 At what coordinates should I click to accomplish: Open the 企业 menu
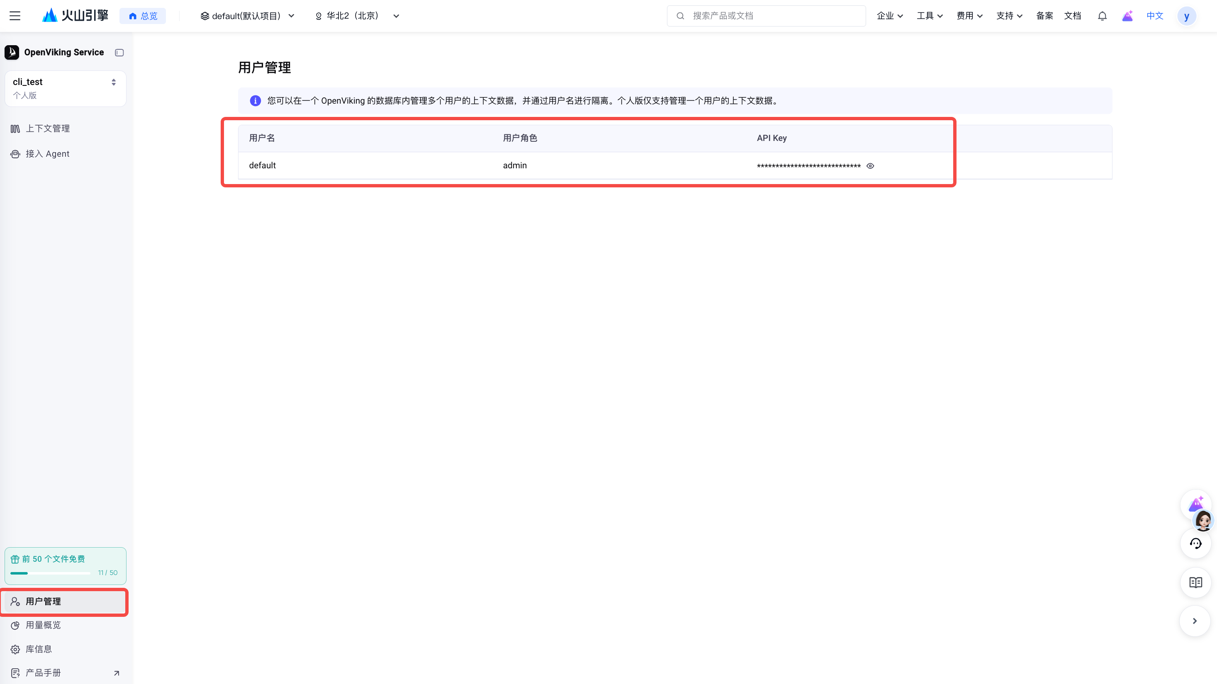[x=890, y=16]
